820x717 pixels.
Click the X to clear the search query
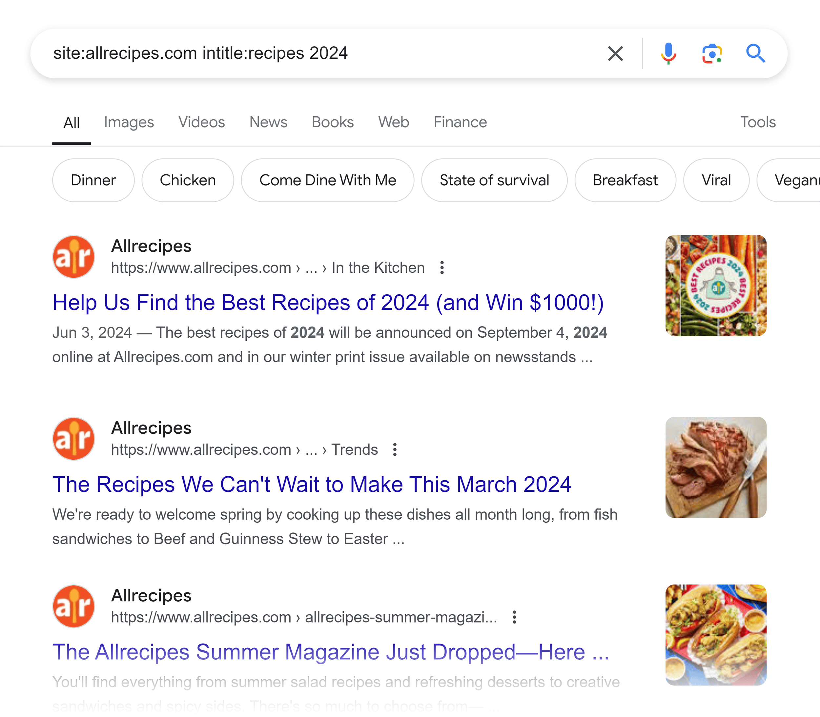point(615,53)
